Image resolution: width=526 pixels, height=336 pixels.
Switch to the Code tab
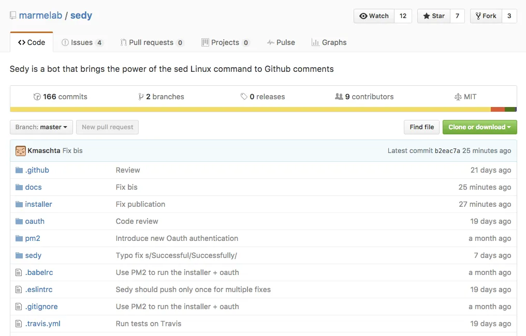pyautogui.click(x=32, y=42)
